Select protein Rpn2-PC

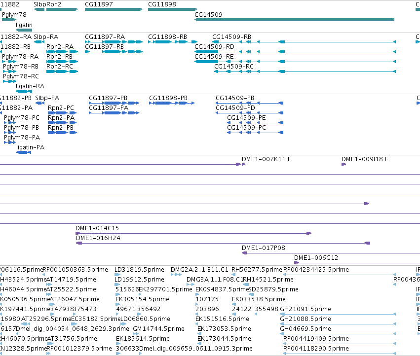61,108
